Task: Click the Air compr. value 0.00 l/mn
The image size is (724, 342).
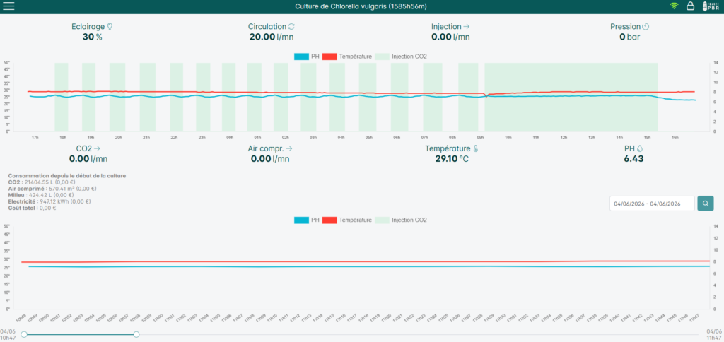Action: coord(270,159)
